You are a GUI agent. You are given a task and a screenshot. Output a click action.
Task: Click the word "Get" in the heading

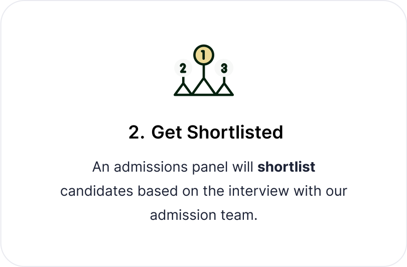click(166, 132)
